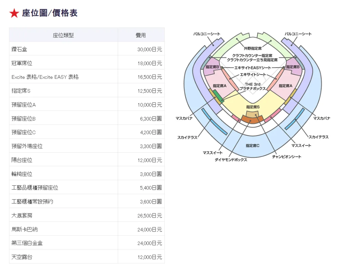The image size is (347, 268).
Task: Click the 18,000日元 price for 冠軍席位
Action: [149, 63]
